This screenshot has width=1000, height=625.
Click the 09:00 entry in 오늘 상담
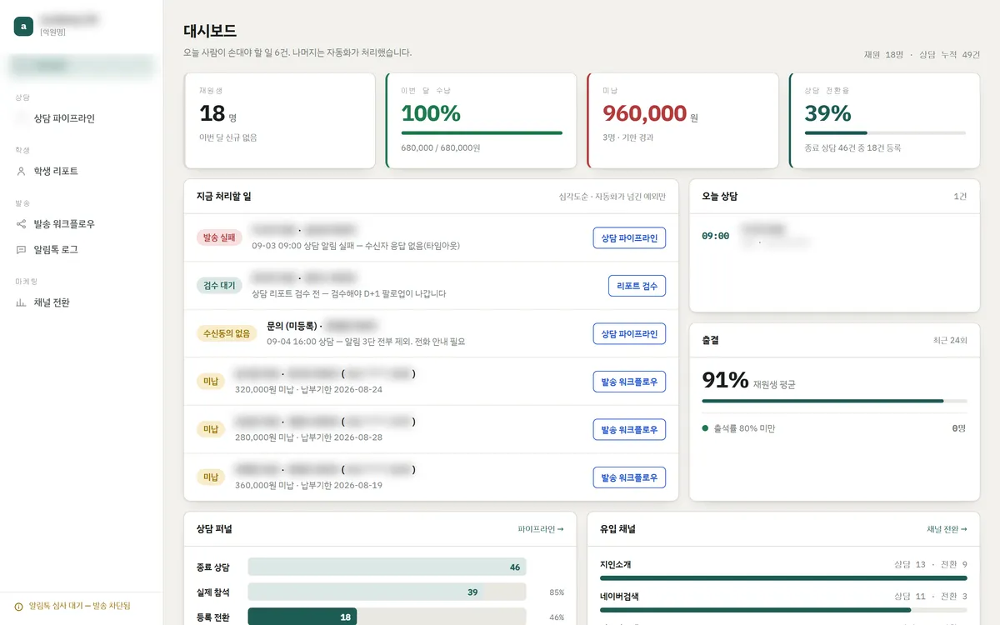click(834, 236)
